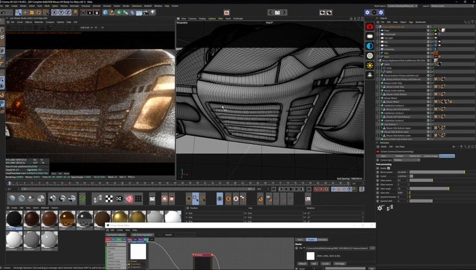Click the orange Octane icon in top toolbar

tap(226, 12)
